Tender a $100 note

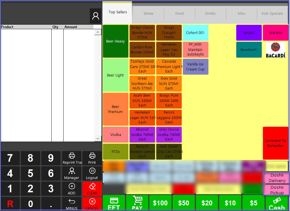tap(160, 203)
